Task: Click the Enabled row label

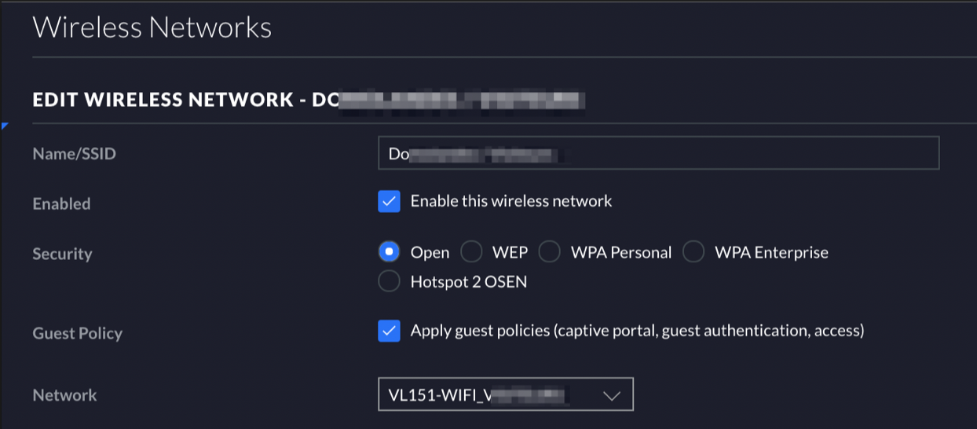Action: (61, 203)
